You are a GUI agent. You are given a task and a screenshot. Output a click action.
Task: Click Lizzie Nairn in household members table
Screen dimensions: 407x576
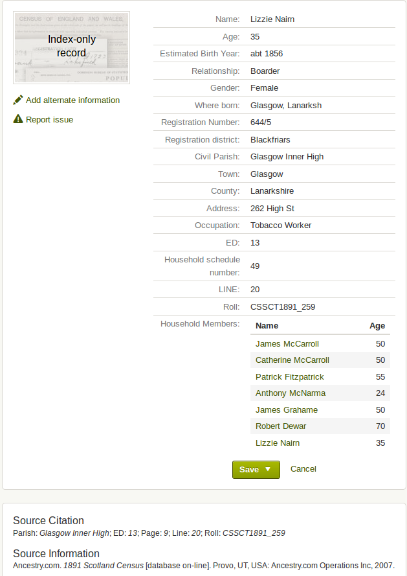coord(278,443)
